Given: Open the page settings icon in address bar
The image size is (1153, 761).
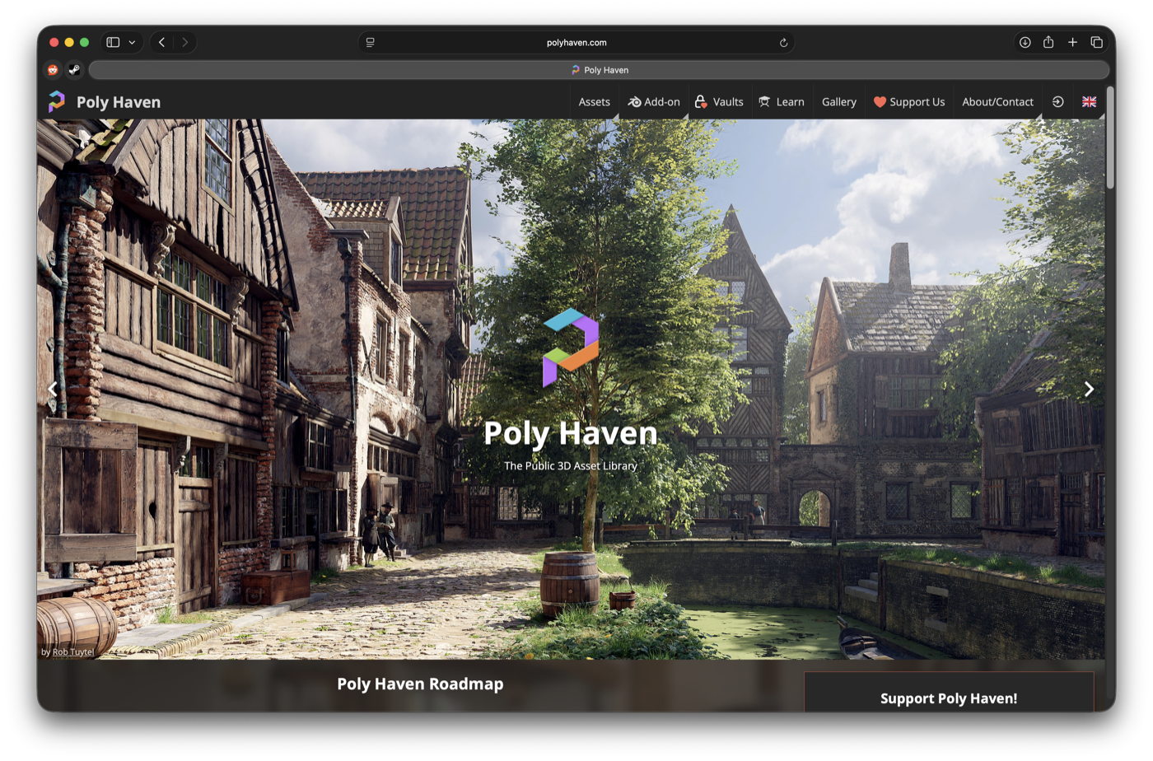Looking at the screenshot, I should [371, 42].
